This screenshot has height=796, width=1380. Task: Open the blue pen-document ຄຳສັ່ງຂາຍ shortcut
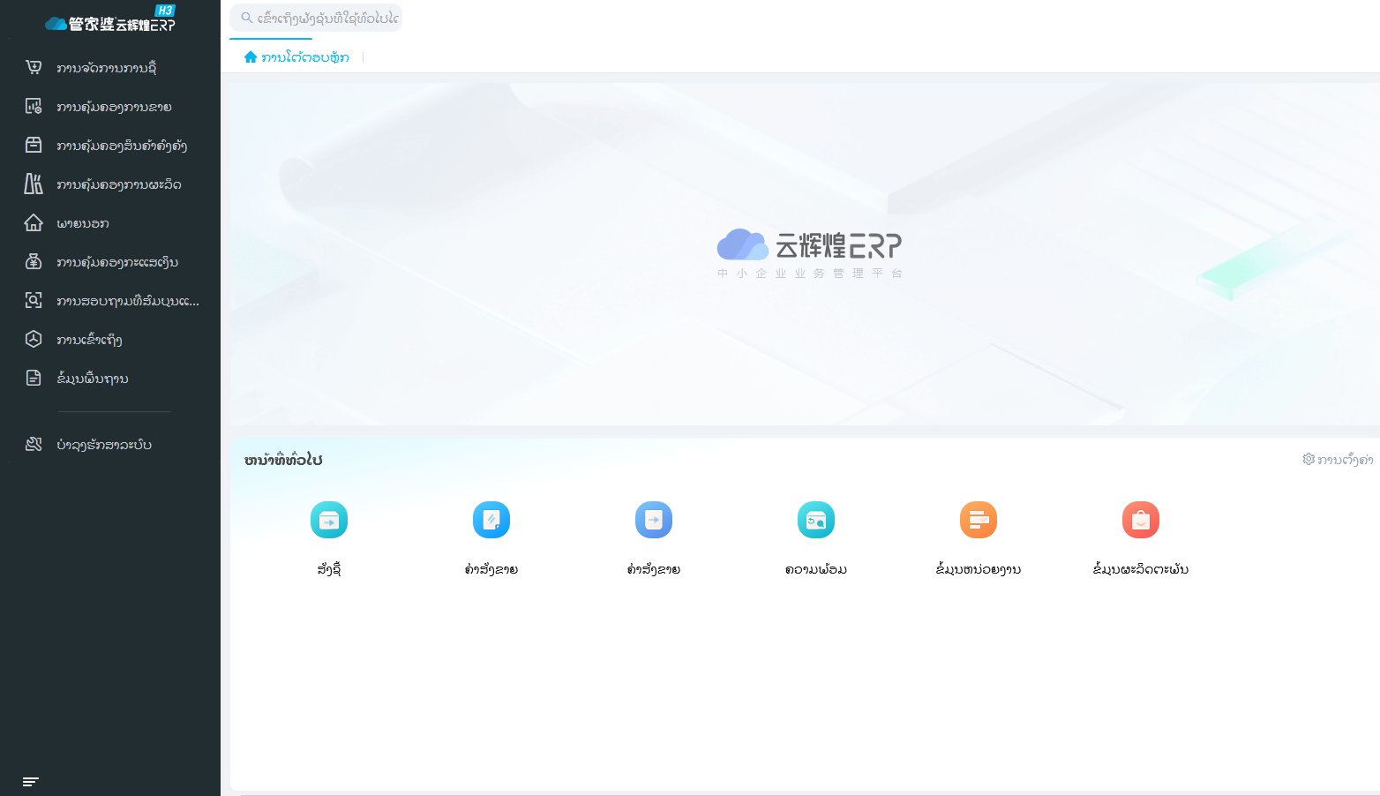point(491,520)
